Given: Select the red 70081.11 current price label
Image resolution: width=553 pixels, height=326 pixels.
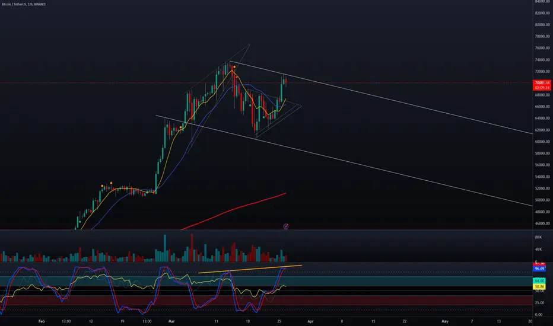Looking at the screenshot, I should pyautogui.click(x=542, y=83).
